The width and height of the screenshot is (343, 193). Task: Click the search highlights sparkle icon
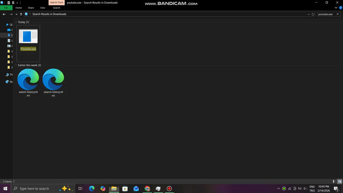click(66, 188)
